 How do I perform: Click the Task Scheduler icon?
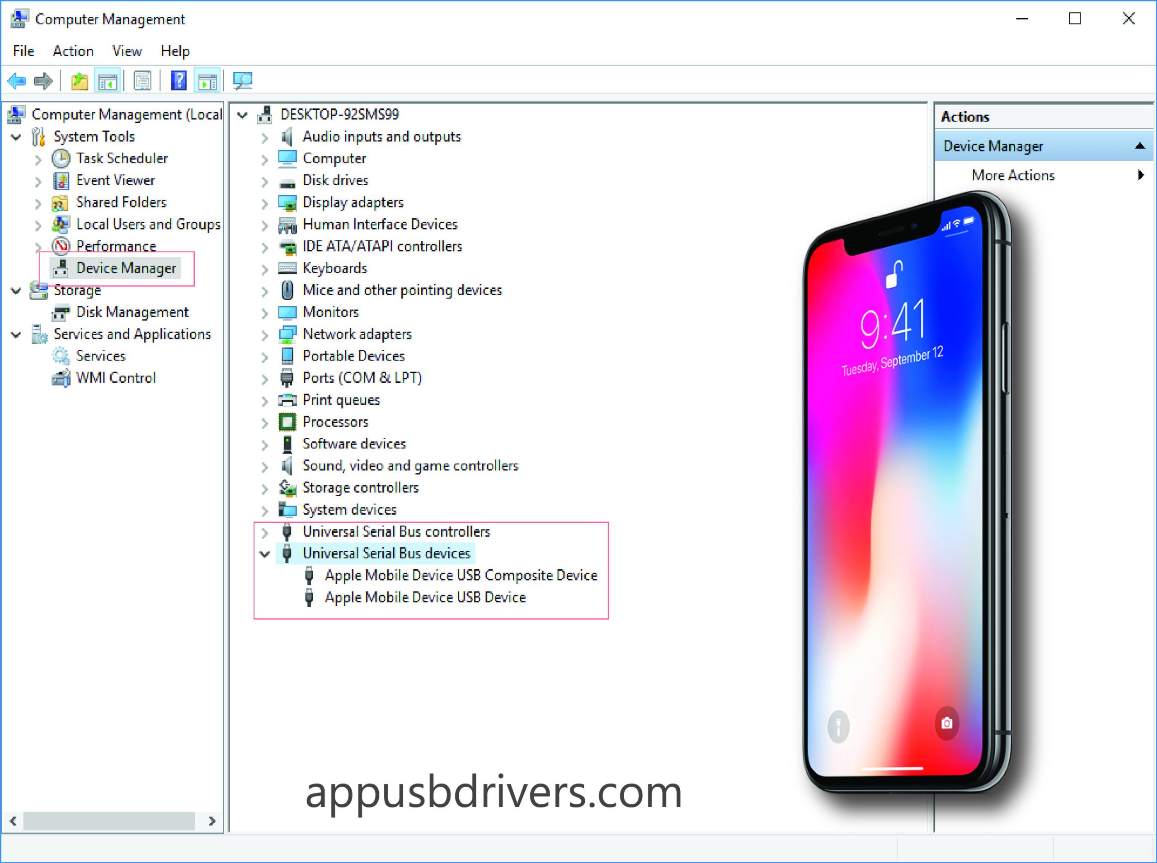57,159
